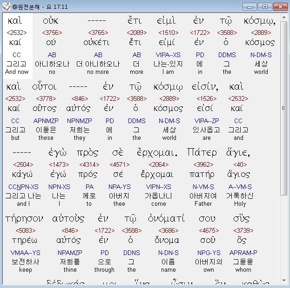Select the morphology code N-VM-S
Viewport: 290px width, 288px height.
coord(203,187)
